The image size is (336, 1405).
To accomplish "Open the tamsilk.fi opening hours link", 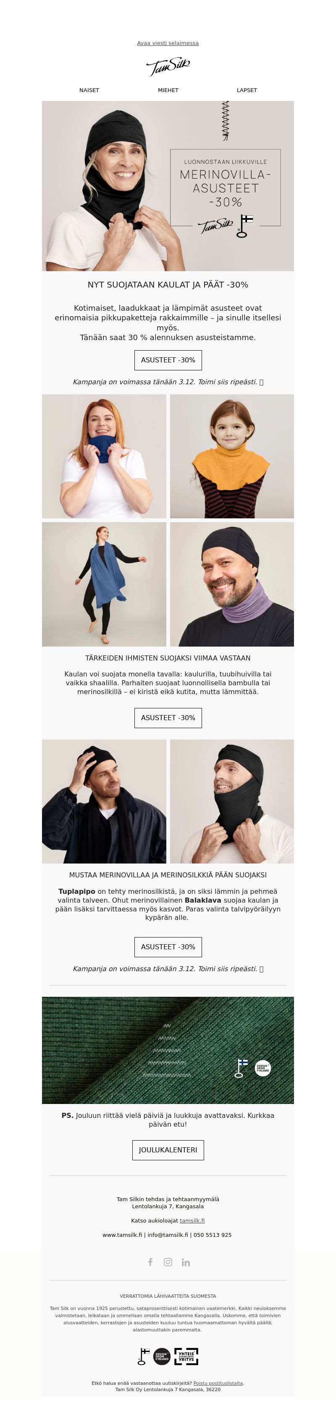I will tap(192, 1220).
